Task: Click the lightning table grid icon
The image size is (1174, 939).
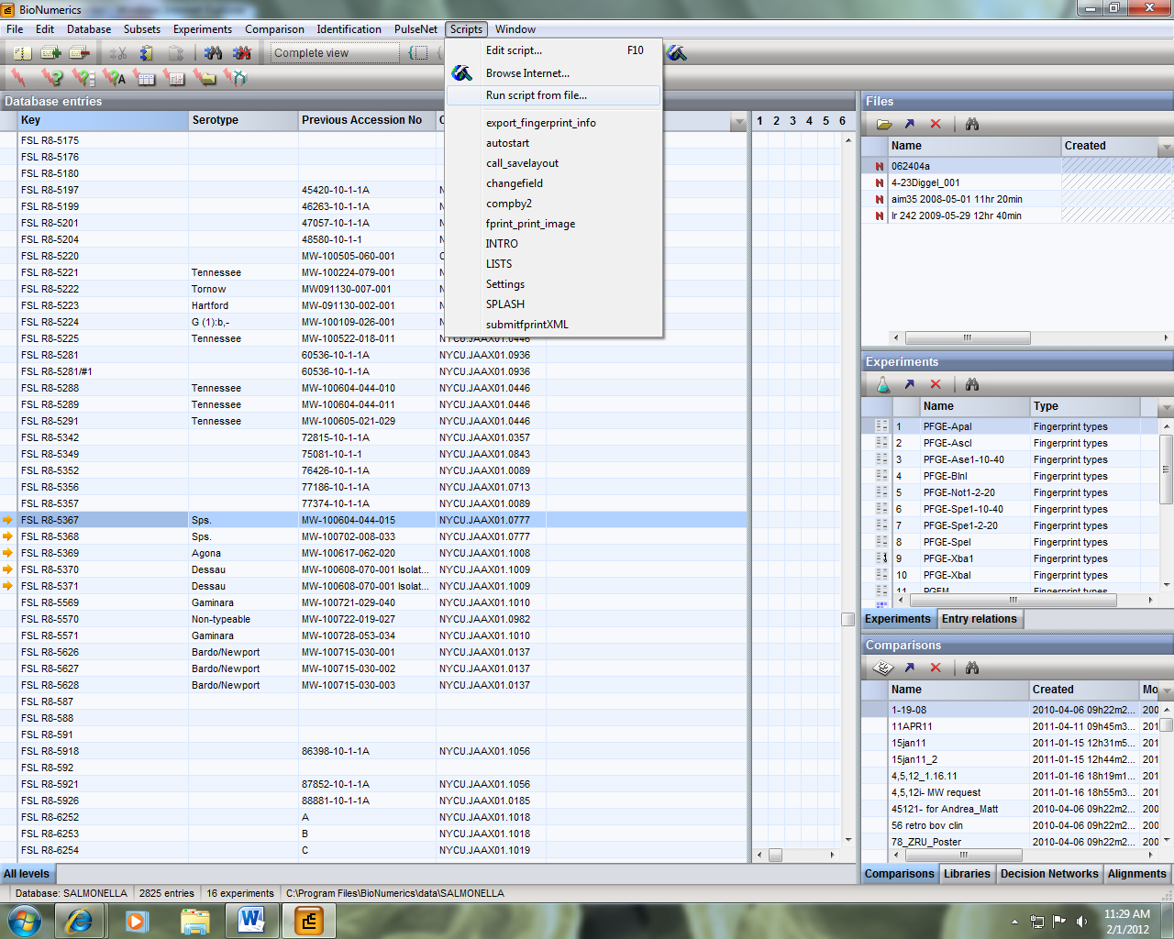Action: [144, 78]
